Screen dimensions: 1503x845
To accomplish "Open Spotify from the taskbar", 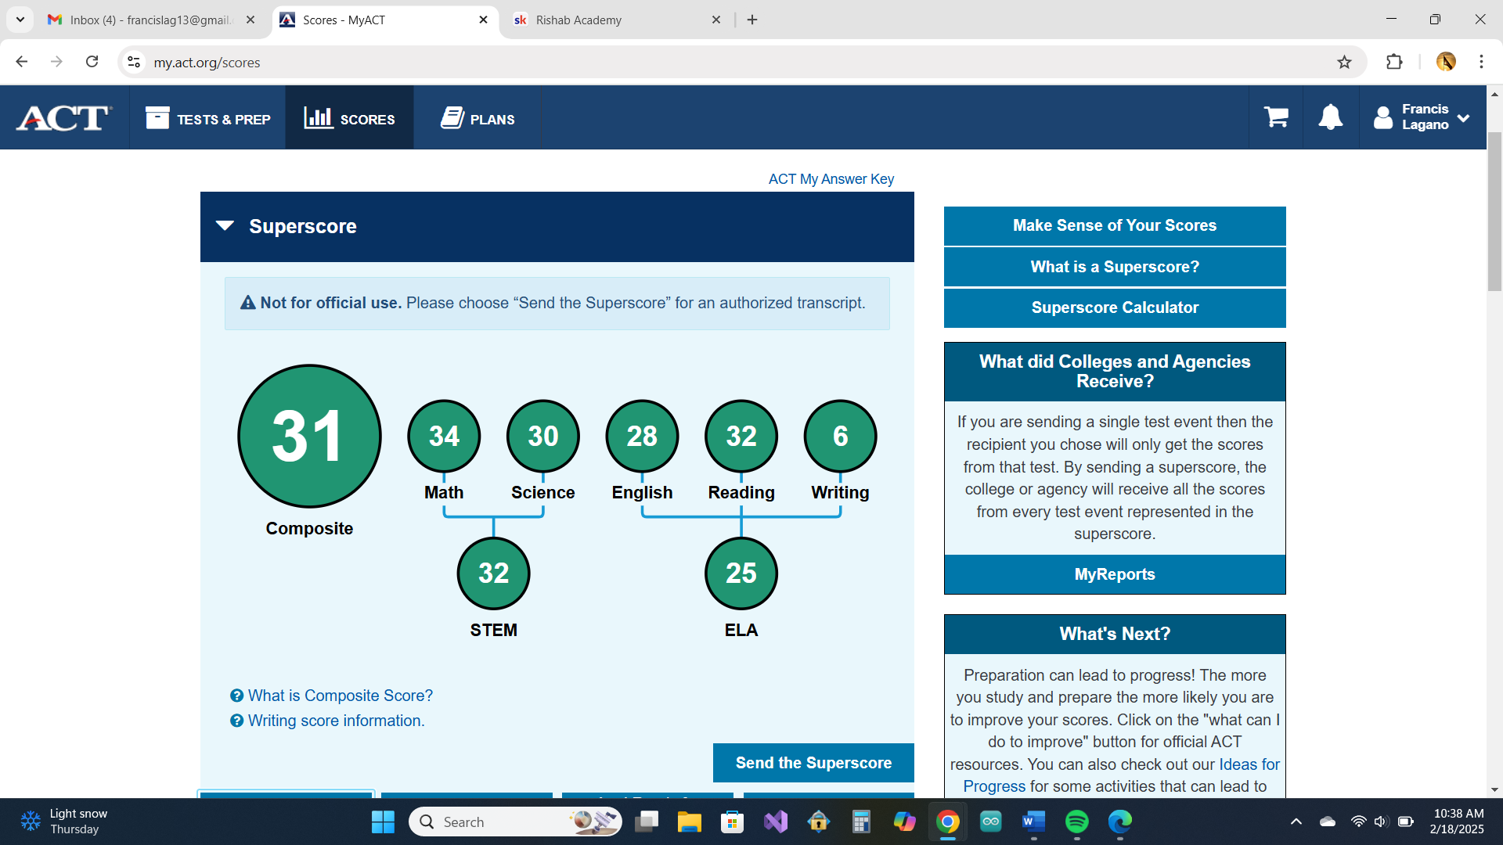I will click(x=1076, y=822).
